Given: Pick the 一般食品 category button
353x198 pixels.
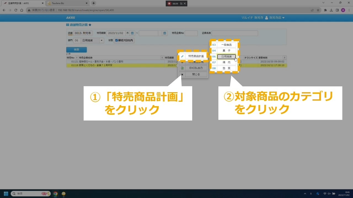Looking at the screenshot, I should click(226, 45).
